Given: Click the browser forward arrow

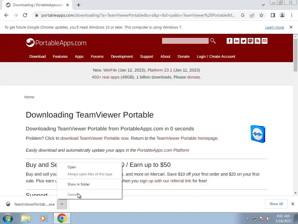Looking at the screenshot, I should coord(16,15).
